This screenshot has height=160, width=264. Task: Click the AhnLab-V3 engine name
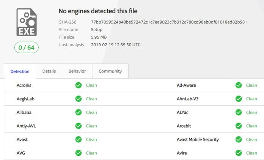pos(187,99)
